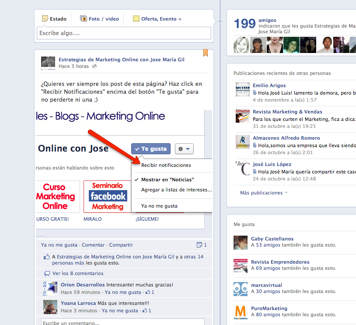356x325 pixels.
Task: Open the Curso Marketing Online thumbnail
Action: [58, 197]
